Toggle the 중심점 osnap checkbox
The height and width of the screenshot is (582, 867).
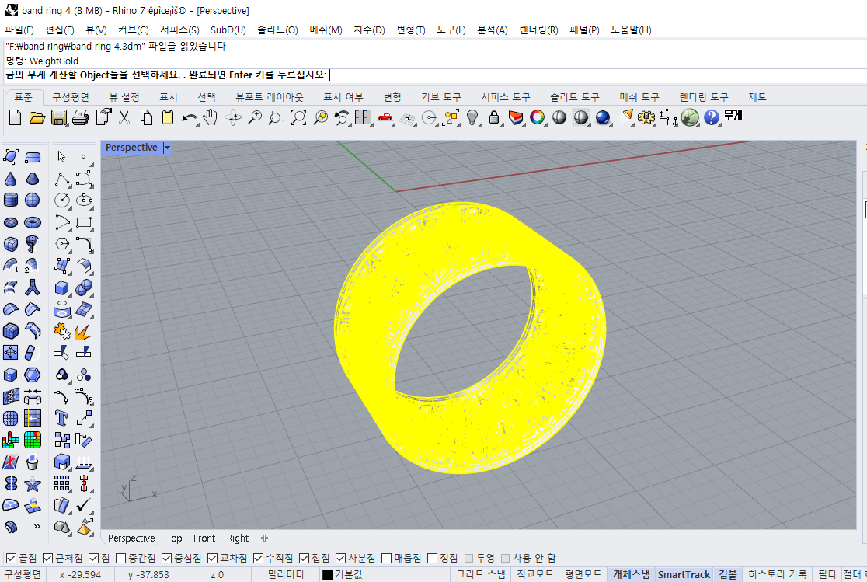[x=166, y=558]
